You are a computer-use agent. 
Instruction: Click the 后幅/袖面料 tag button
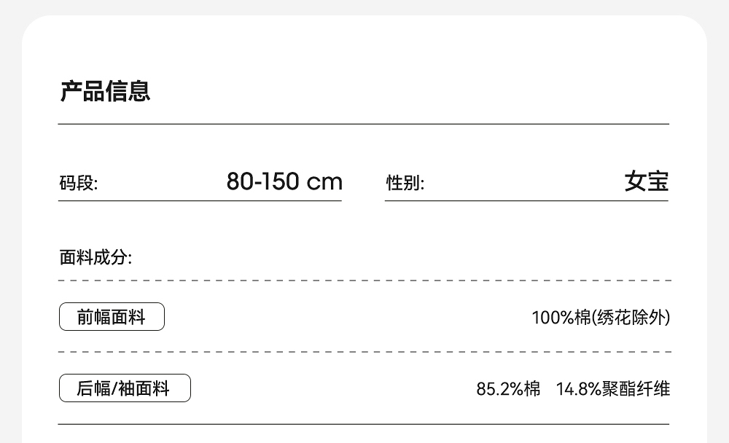pos(125,388)
